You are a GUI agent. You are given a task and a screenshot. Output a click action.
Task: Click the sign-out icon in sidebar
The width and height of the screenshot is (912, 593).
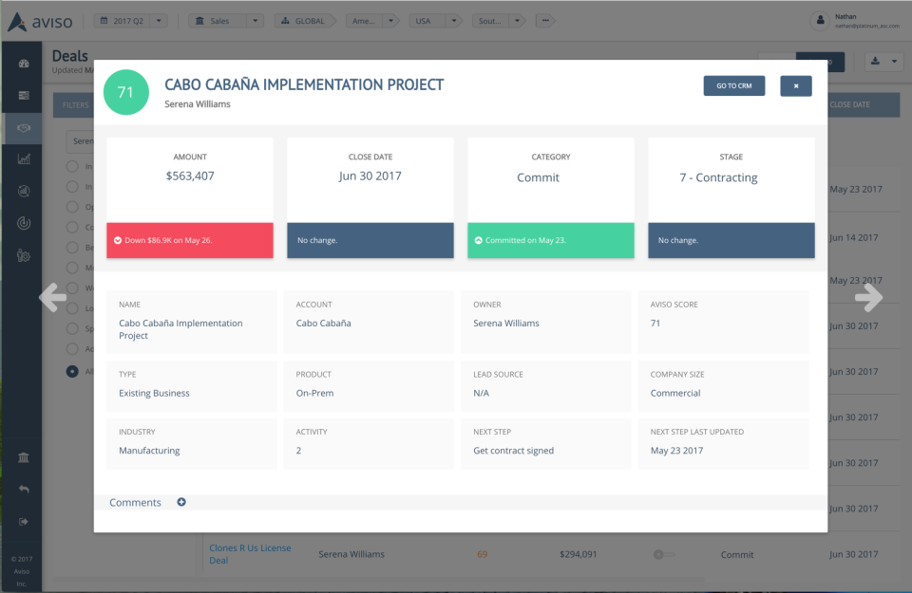click(x=24, y=522)
